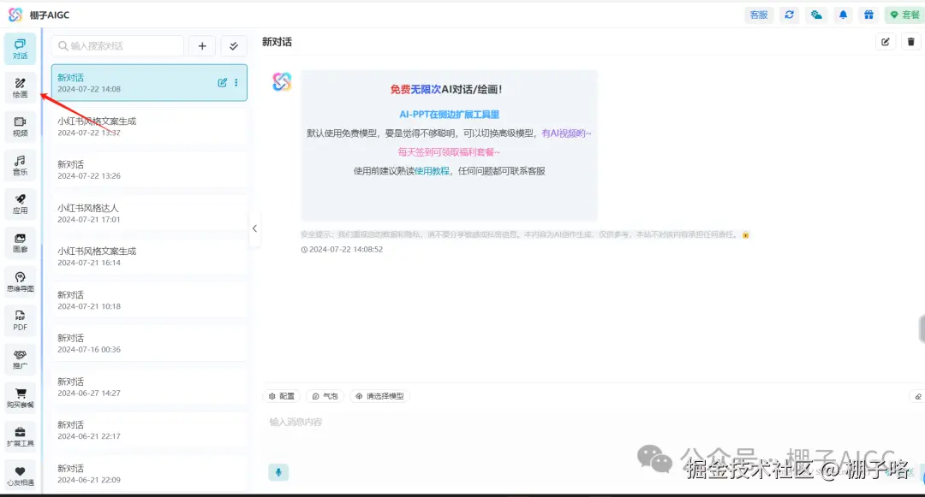Enable multi-select with the checkmark icon
Image resolution: width=925 pixels, height=497 pixels.
coord(234,45)
